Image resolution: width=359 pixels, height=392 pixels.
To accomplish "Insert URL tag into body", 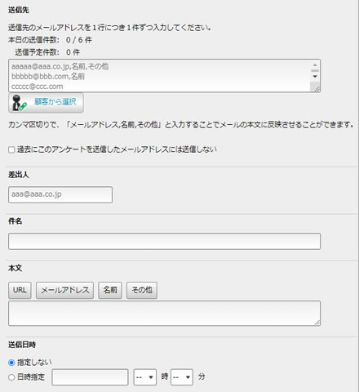I will coord(20,290).
